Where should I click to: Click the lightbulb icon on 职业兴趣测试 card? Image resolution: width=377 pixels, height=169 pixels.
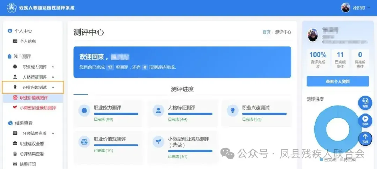pos(232,111)
